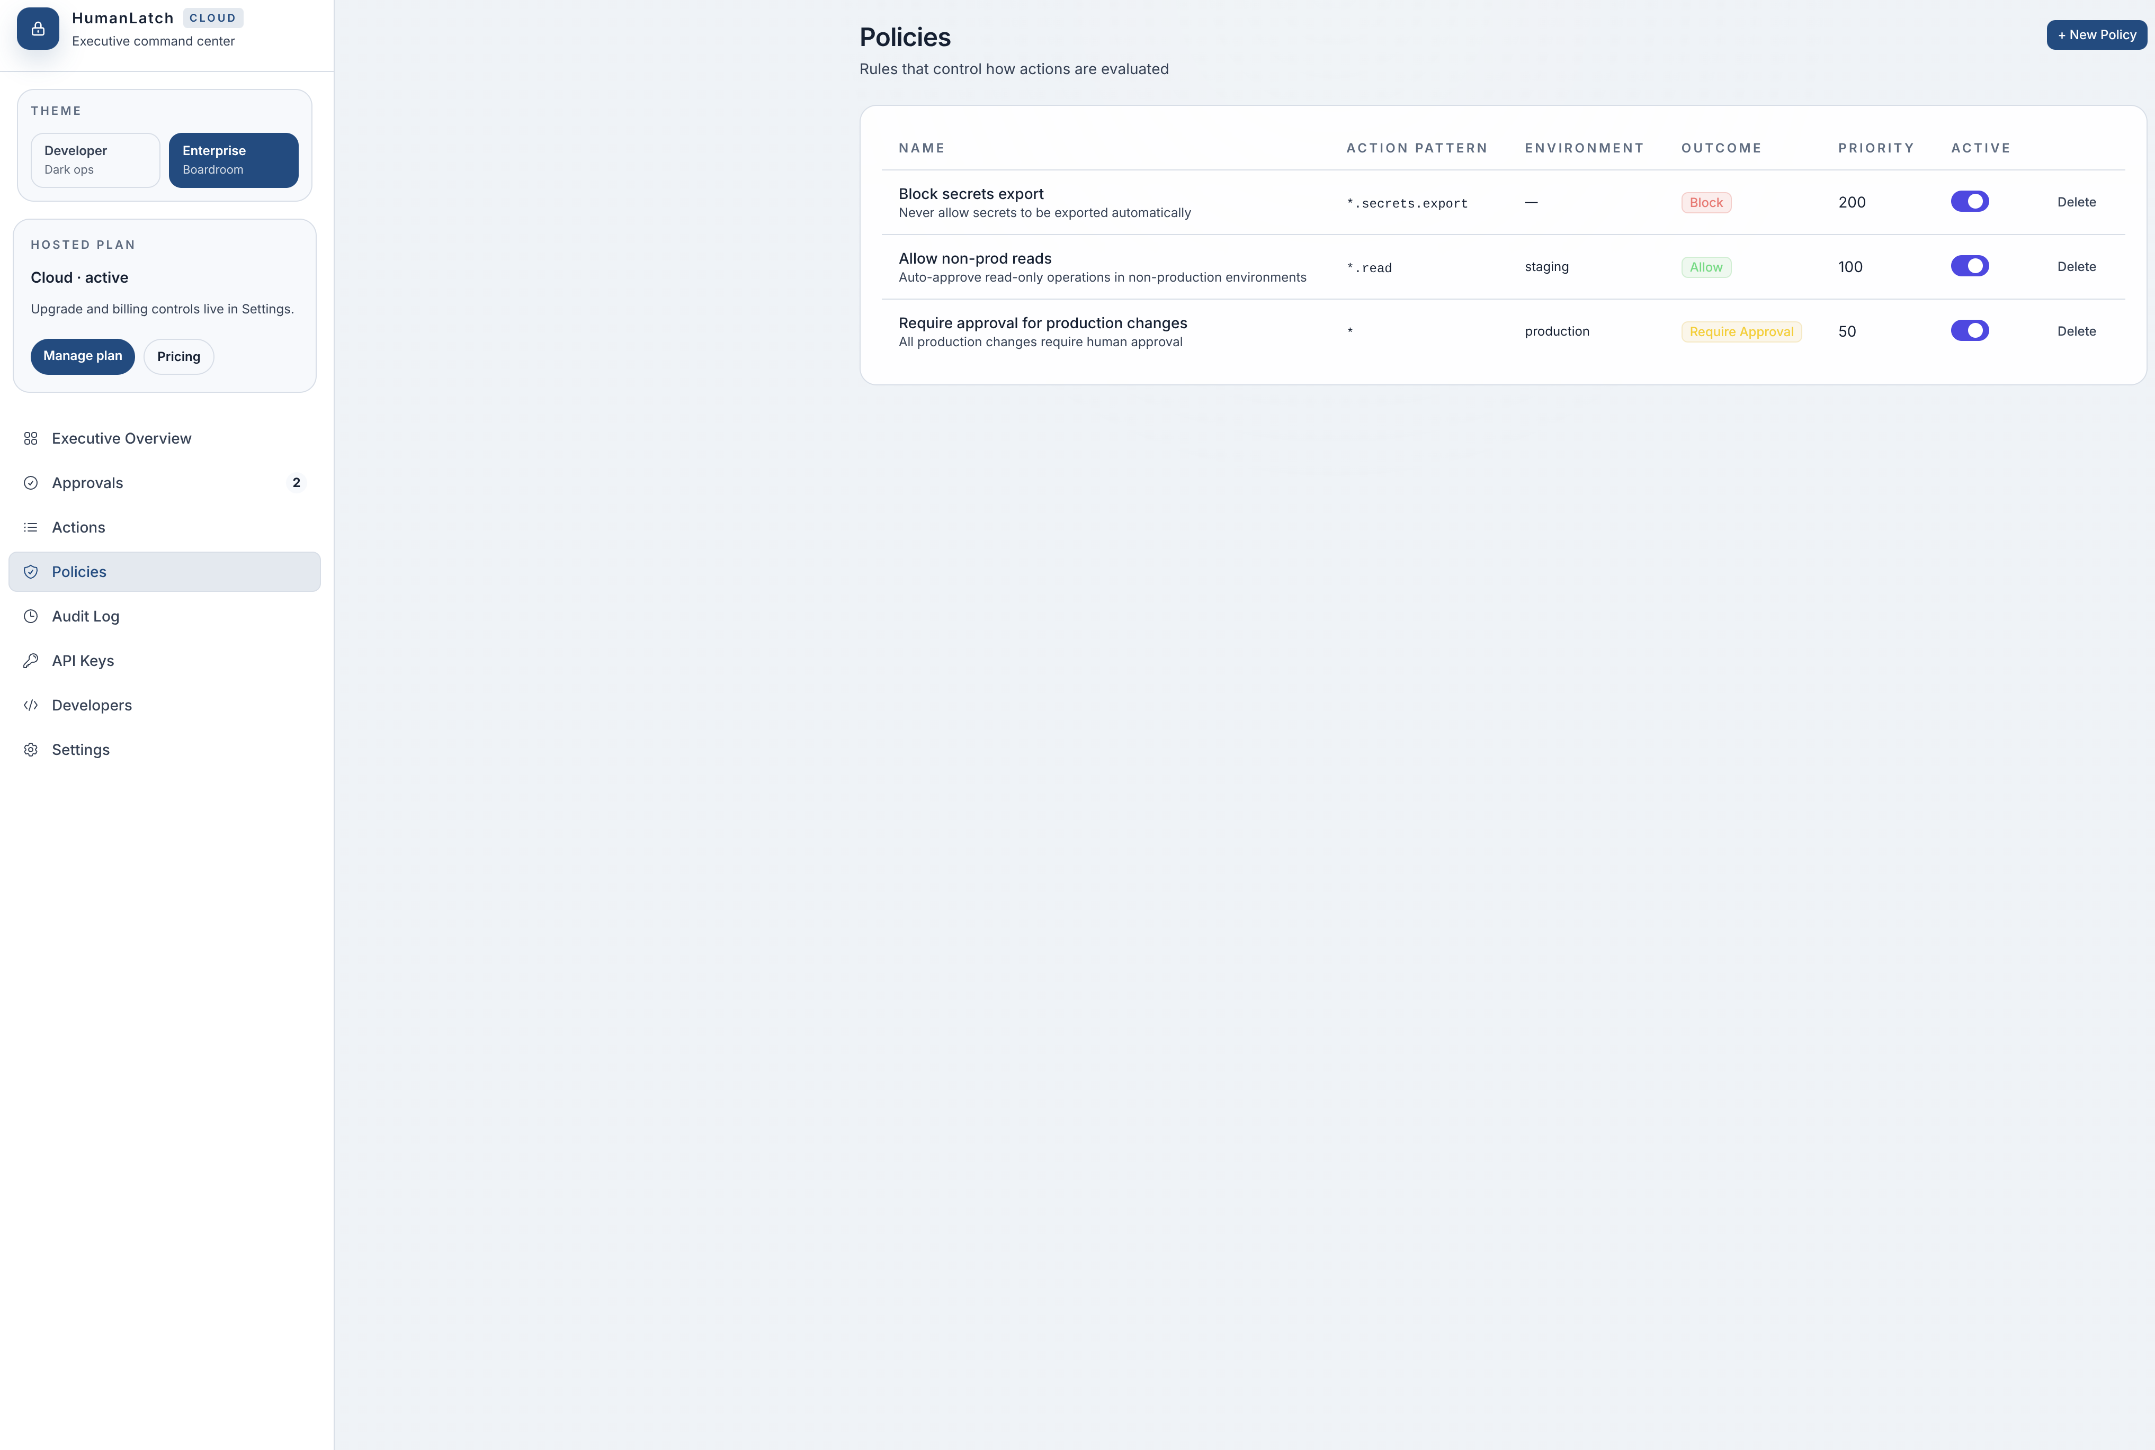The height and width of the screenshot is (1450, 2155).
Task: Click the HumanLatch lock logo icon
Action: pos(38,29)
